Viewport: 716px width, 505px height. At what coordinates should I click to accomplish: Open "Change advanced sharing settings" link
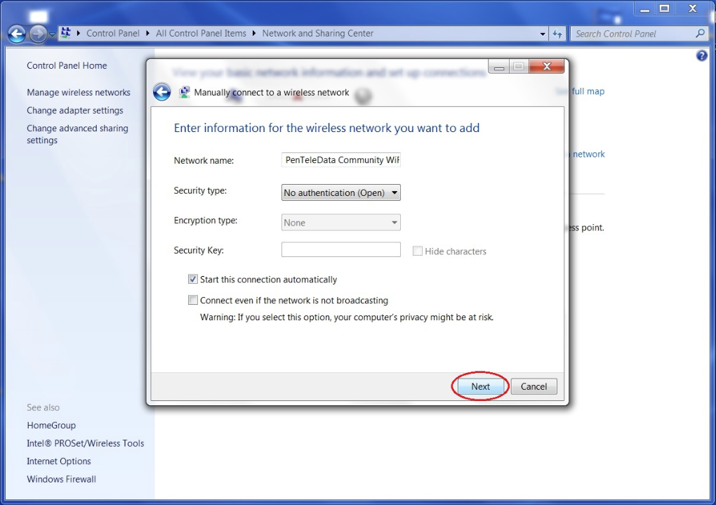(x=77, y=134)
